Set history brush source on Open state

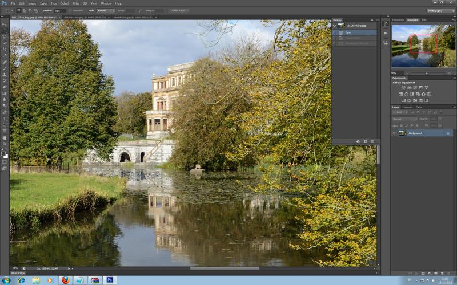click(x=335, y=32)
